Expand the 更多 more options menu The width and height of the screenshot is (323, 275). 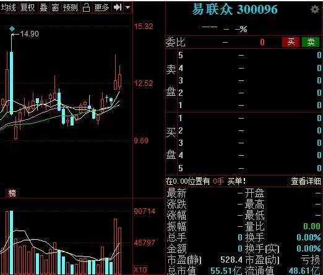tap(101, 8)
